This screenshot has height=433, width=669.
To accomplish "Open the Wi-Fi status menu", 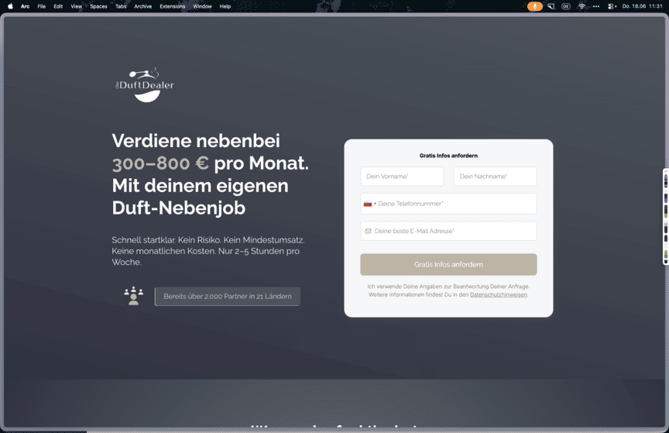I will (x=582, y=6).
